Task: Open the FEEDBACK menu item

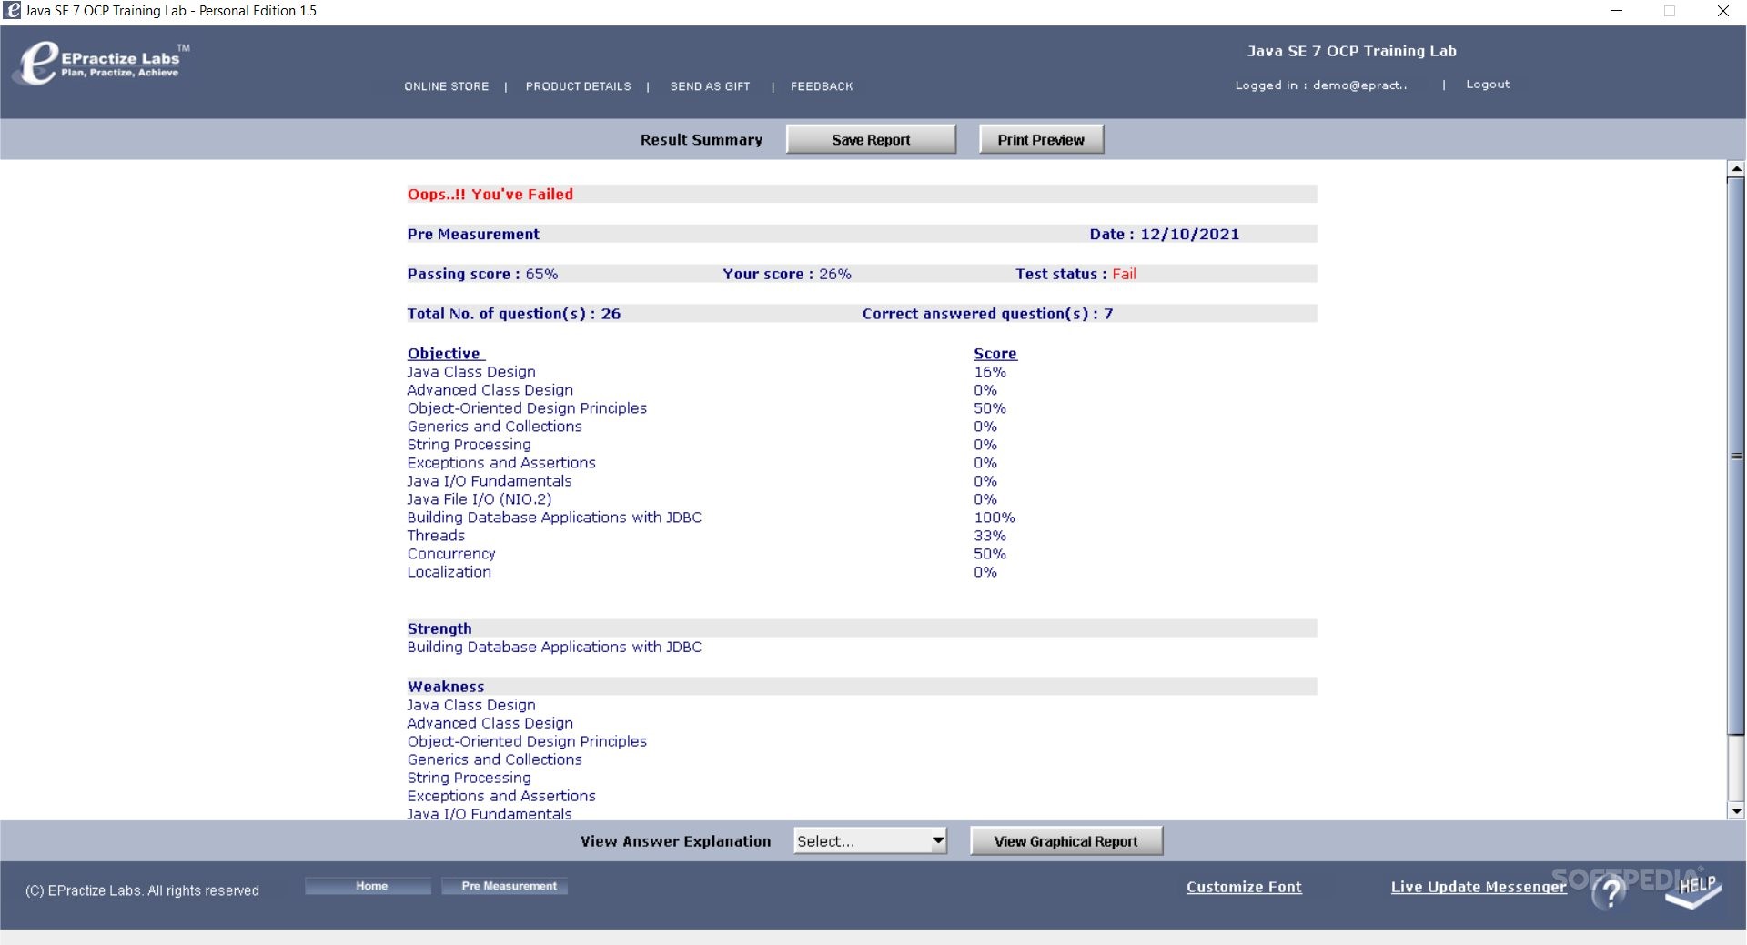Action: [822, 86]
